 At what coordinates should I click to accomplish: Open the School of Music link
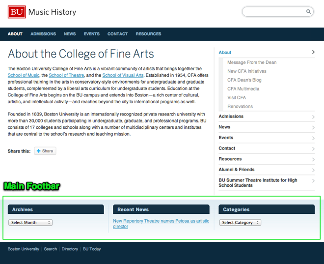coord(23,75)
